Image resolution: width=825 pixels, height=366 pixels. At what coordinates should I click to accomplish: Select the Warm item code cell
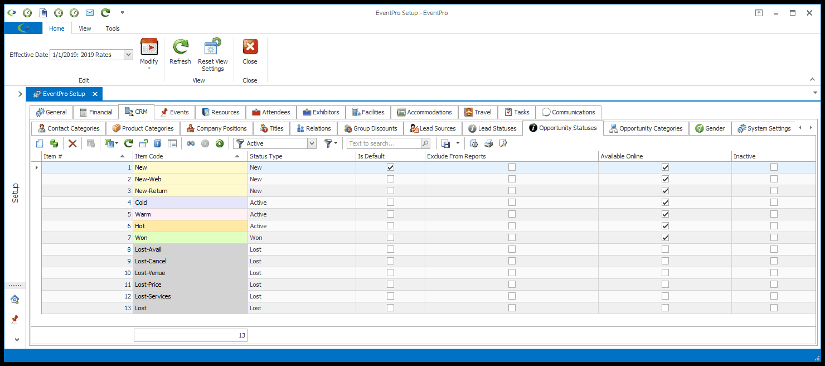190,214
